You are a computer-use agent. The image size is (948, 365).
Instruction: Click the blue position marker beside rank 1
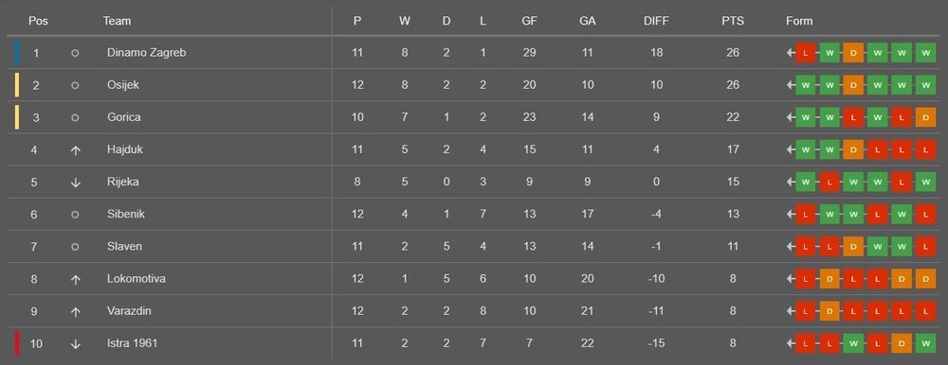(x=17, y=53)
